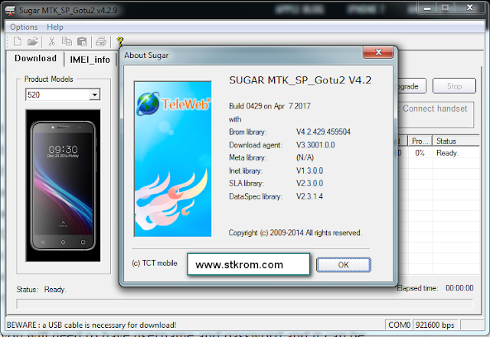
Task: Click the Status column header
Action: [456, 141]
